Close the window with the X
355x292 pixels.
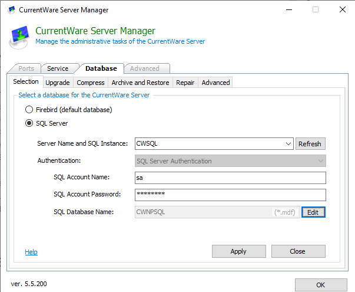click(x=343, y=9)
